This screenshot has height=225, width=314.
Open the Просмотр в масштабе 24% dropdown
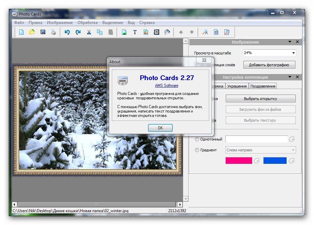tap(293, 53)
